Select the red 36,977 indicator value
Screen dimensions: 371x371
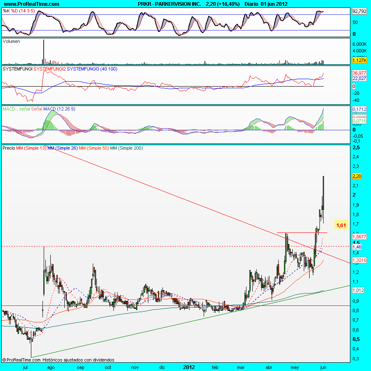359,73
